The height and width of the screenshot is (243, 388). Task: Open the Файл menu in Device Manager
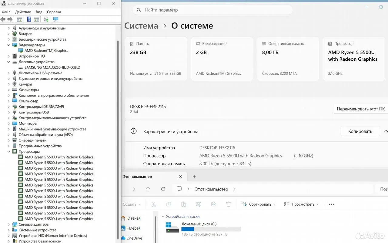pos(6,12)
